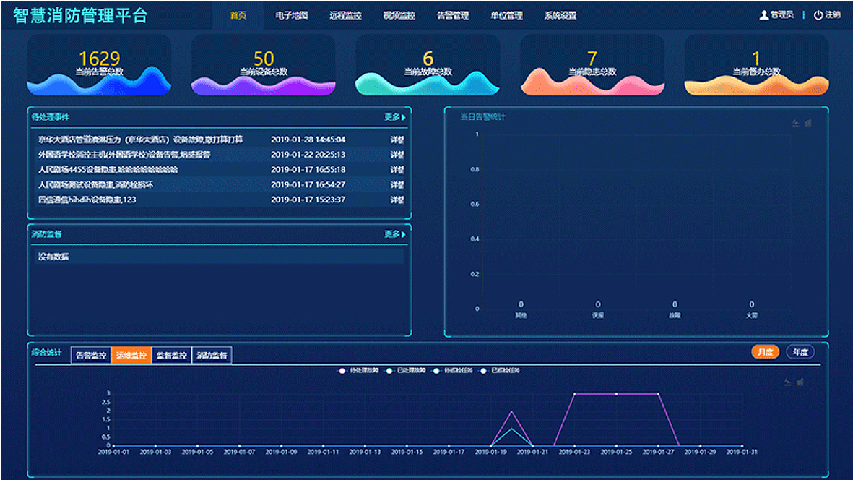853x480 pixels.
Task: Click the 注销 logout power icon
Action: pyautogui.click(x=818, y=15)
